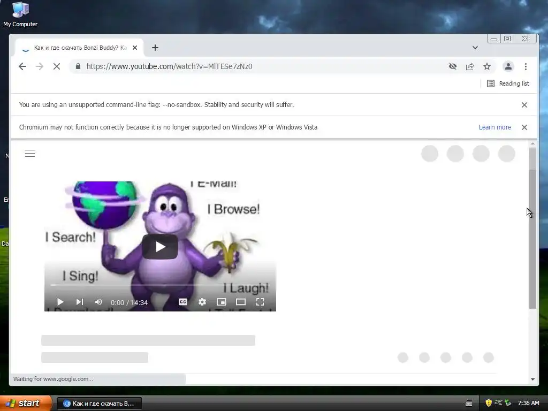Image resolution: width=548 pixels, height=411 pixels.
Task: Follow the Learn more link
Action: (495, 127)
